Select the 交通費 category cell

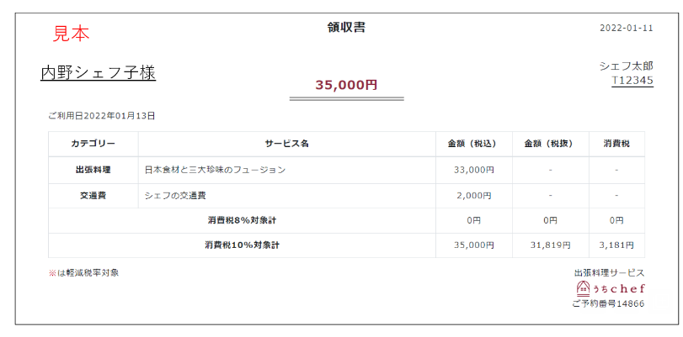93,196
